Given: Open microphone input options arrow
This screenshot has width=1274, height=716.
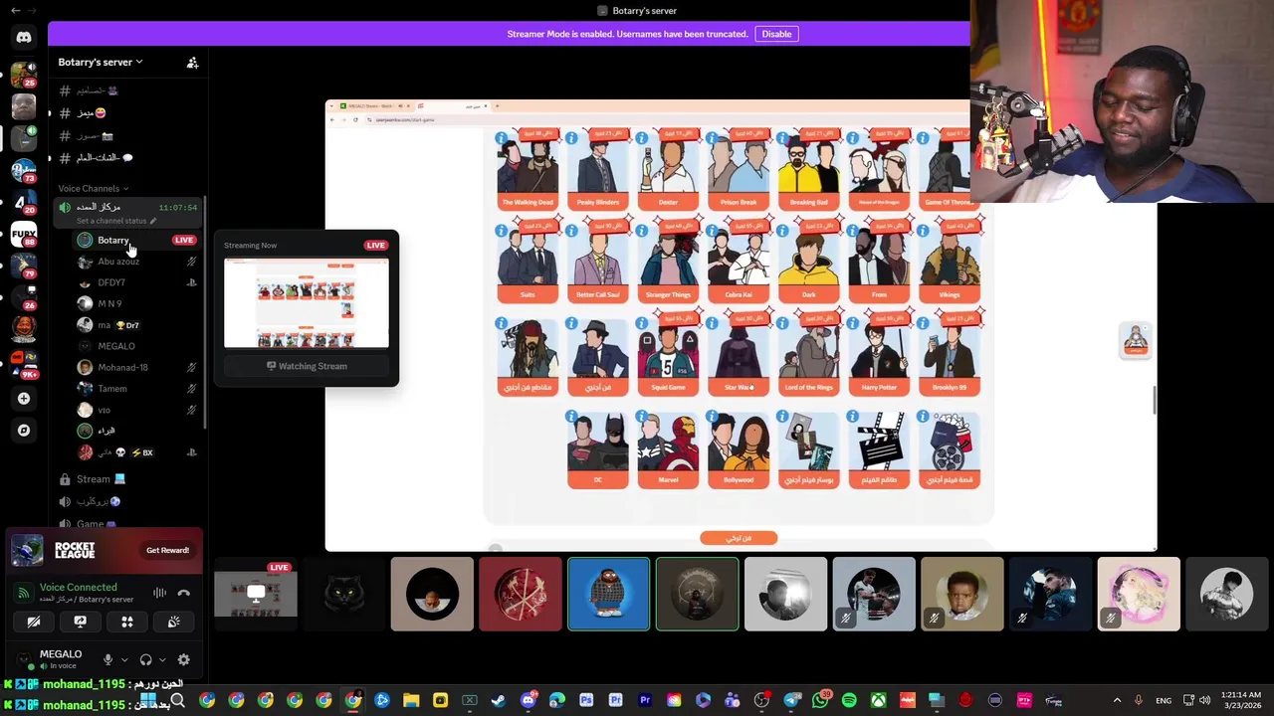Looking at the screenshot, I should tap(124, 659).
